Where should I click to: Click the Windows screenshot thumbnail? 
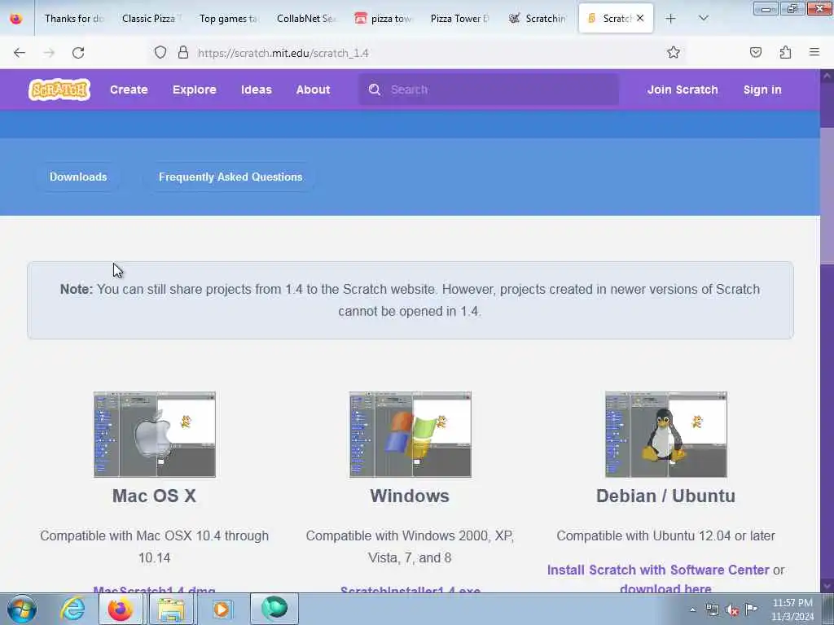tap(410, 435)
